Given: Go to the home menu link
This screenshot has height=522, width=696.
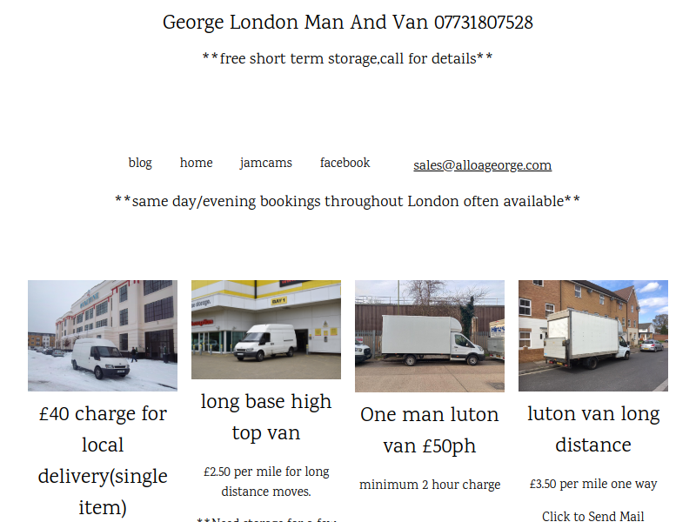Looking at the screenshot, I should coord(196,163).
